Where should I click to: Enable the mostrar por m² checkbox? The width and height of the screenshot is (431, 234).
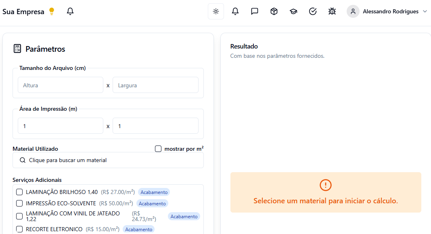[x=158, y=149]
